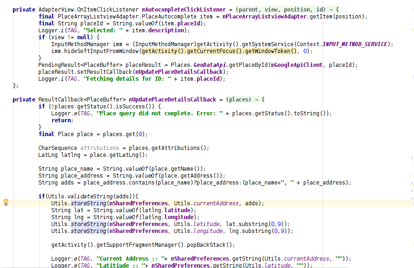Click the string "Fetching details for ID: "
The image size is (414, 268).
click(127, 78)
